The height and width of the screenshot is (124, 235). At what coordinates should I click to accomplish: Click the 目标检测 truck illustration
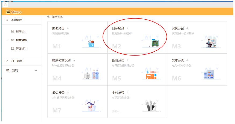click(x=154, y=43)
